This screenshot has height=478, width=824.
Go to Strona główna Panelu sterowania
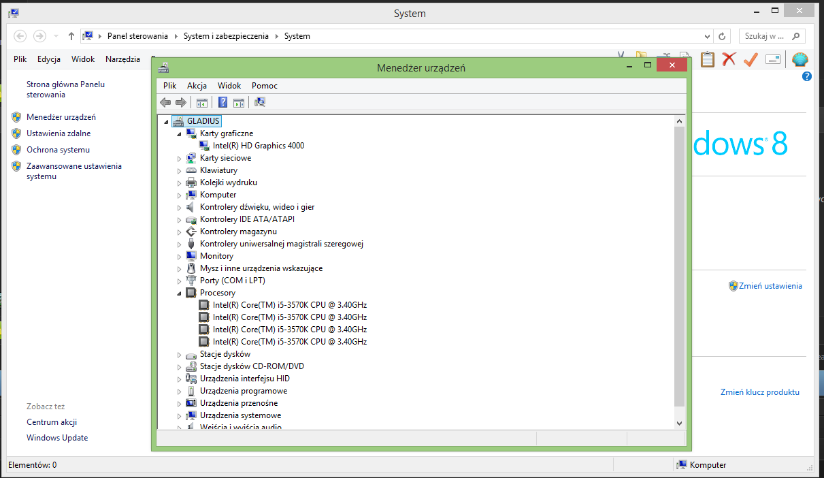coord(66,90)
